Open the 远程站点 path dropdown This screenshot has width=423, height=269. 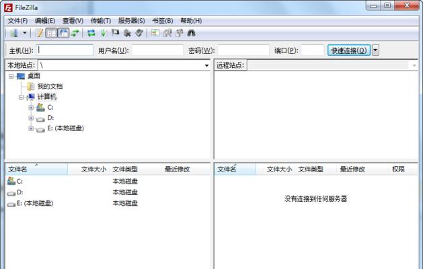tap(414, 65)
